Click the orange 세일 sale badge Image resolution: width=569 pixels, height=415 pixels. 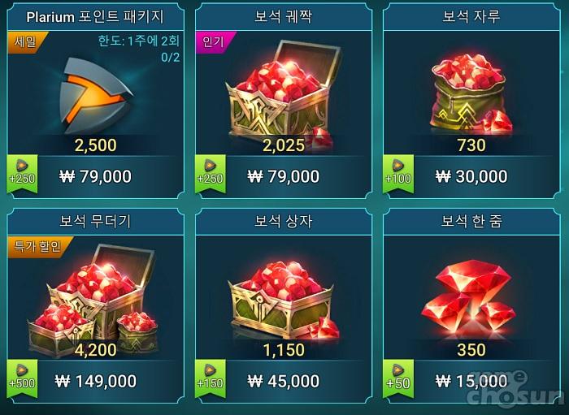click(28, 42)
